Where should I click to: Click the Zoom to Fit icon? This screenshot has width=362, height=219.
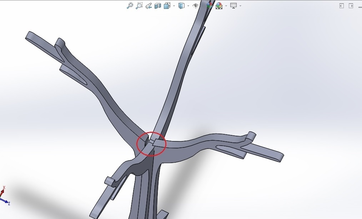click(x=130, y=6)
